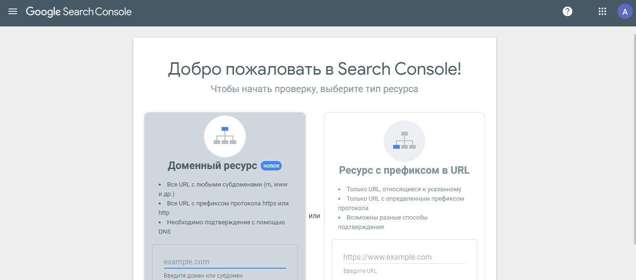Click the "Возможны разные способы подтверждения" bullet

point(383,222)
